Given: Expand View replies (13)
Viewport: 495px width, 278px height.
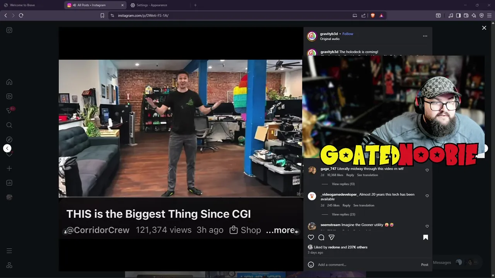Looking at the screenshot, I should tap(343, 184).
